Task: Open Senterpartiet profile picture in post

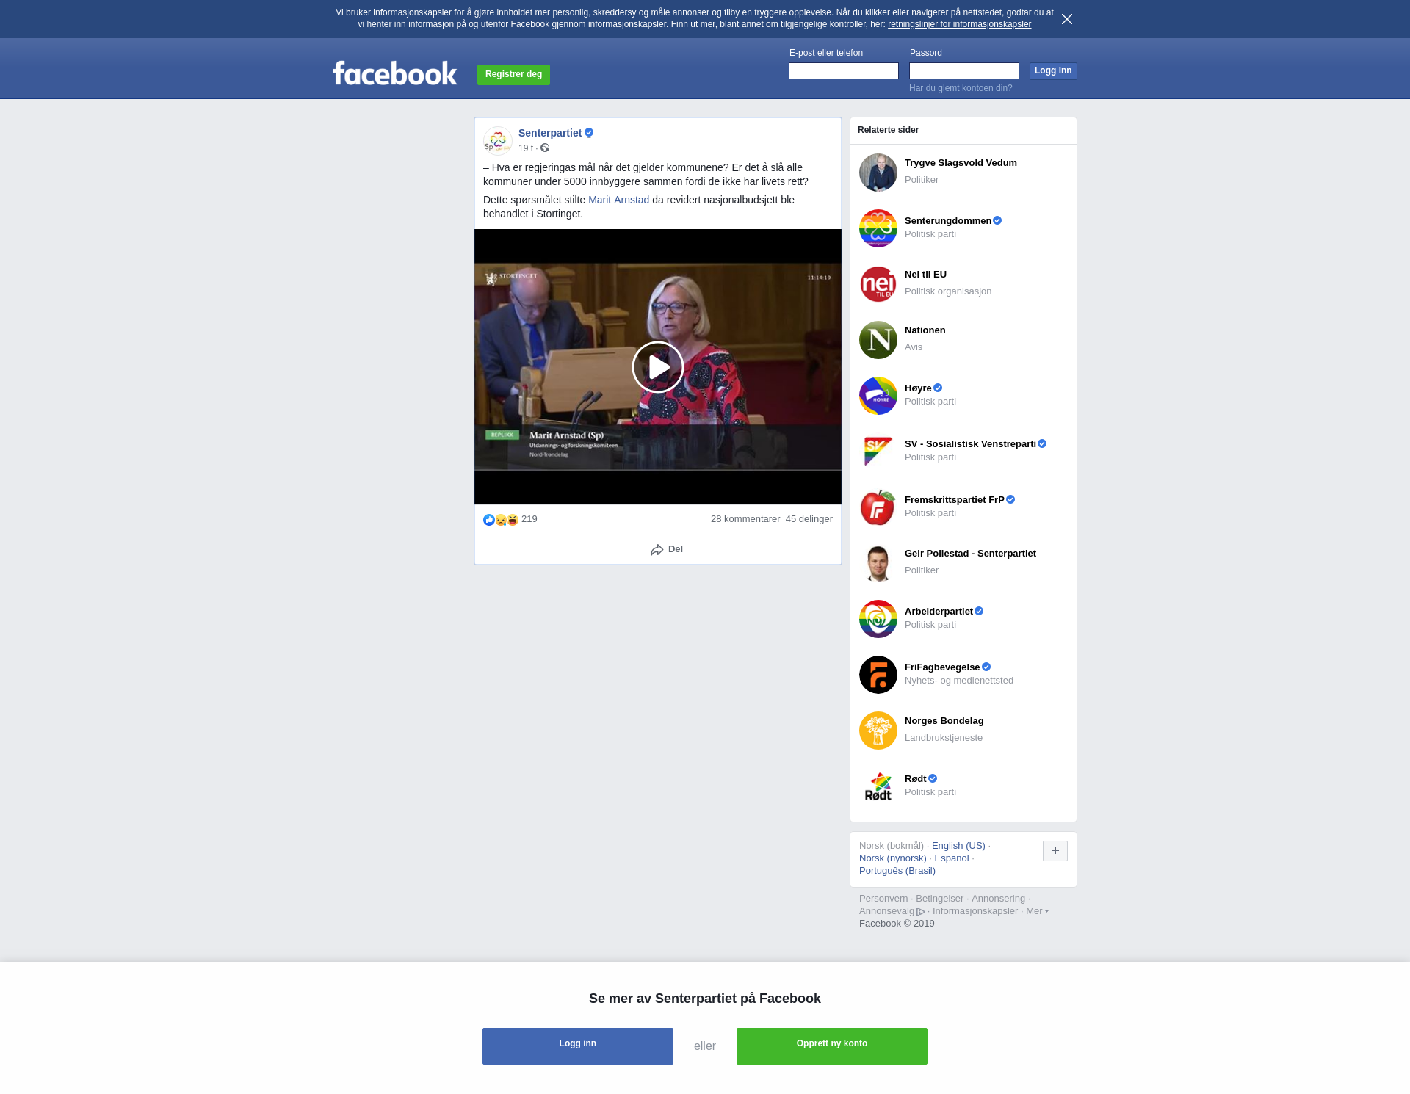Action: (x=498, y=141)
